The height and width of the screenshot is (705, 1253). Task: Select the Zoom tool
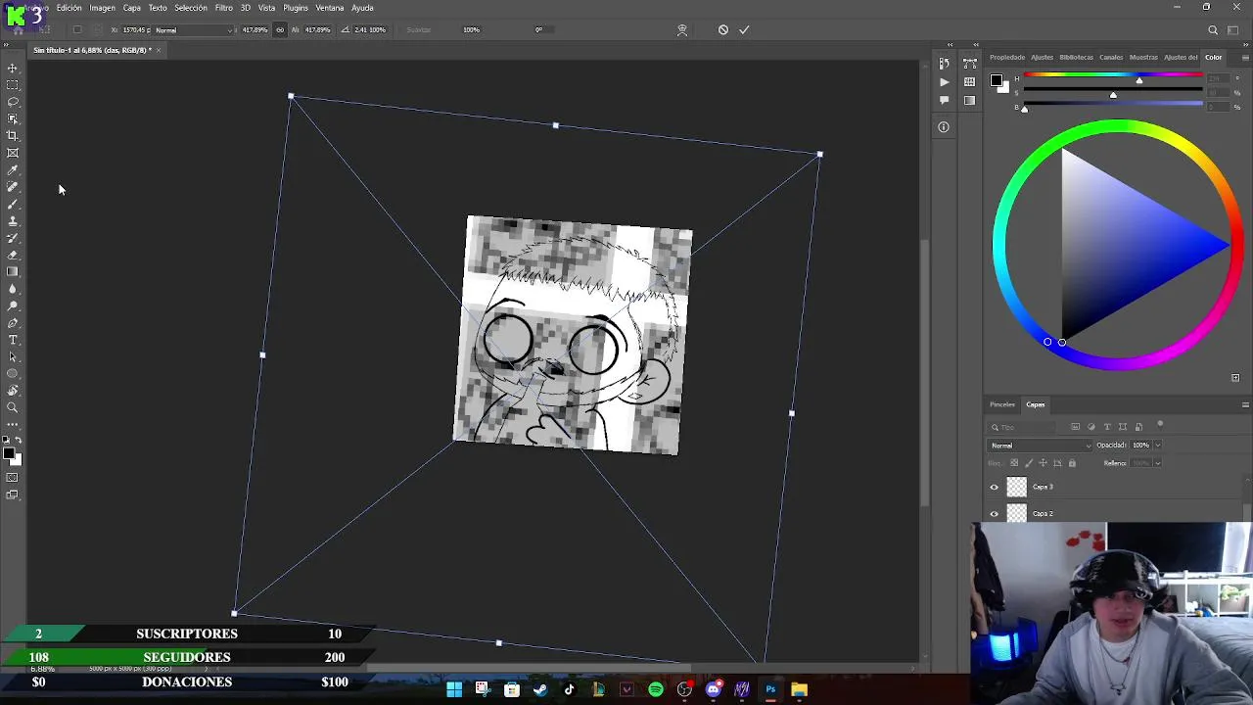[x=13, y=407]
